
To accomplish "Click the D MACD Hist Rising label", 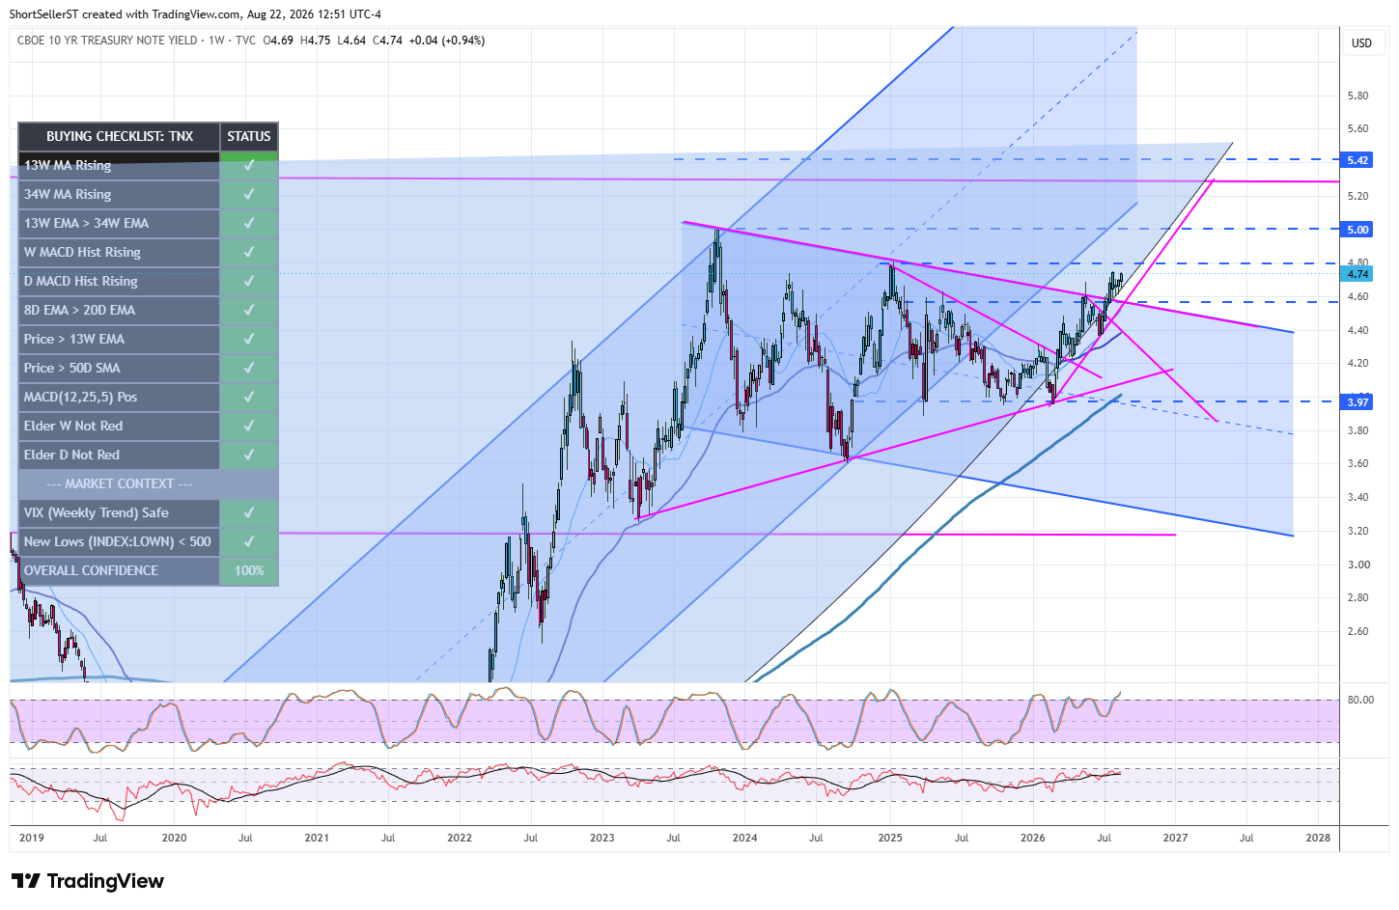I will coord(81,281).
